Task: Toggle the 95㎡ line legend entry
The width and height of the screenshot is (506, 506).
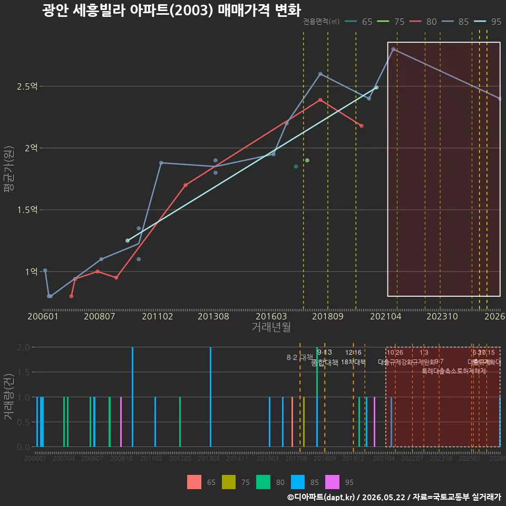Action: [488, 22]
